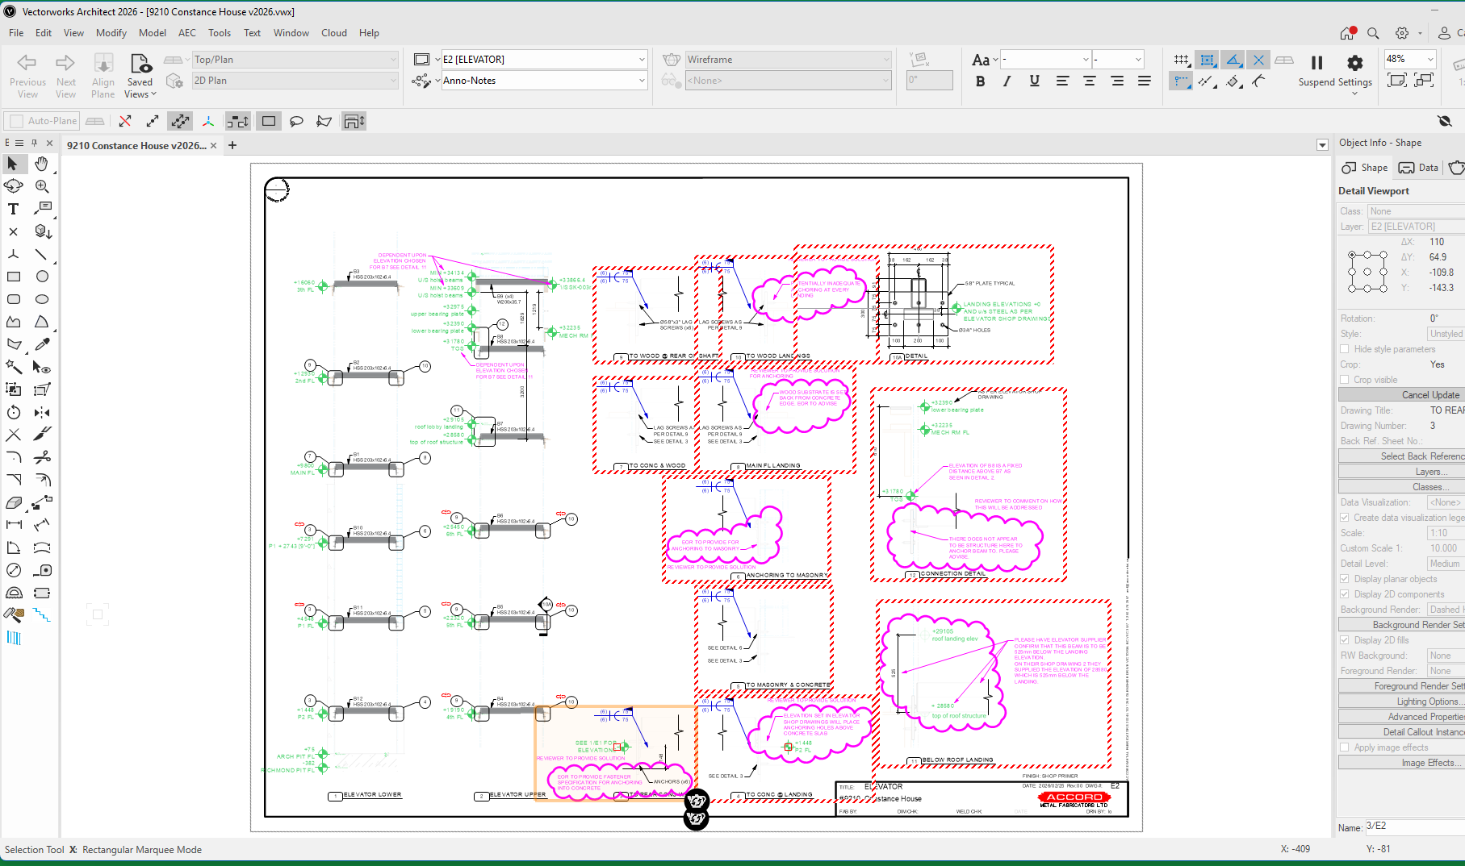Click the Name field containing 3/E2

coord(1413,826)
